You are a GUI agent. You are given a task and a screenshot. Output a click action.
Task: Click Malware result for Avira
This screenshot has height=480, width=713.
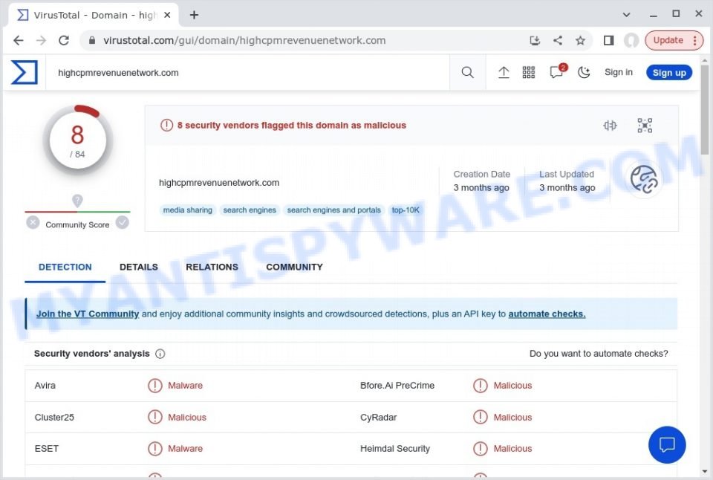(x=185, y=386)
